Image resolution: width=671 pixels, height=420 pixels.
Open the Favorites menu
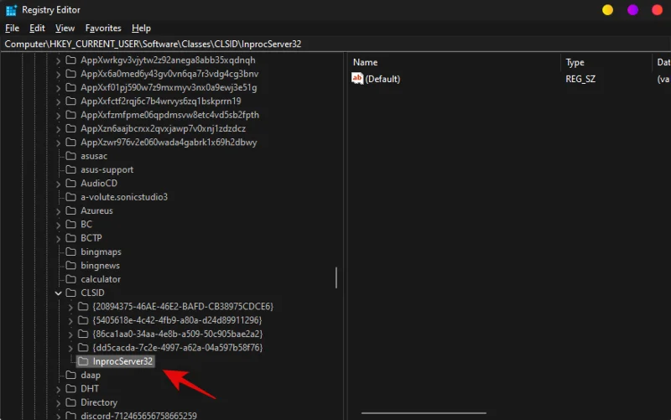click(103, 29)
